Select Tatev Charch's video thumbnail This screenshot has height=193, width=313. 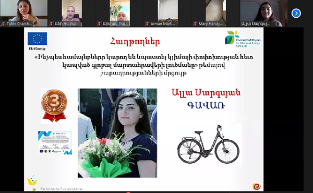tap(24, 13)
